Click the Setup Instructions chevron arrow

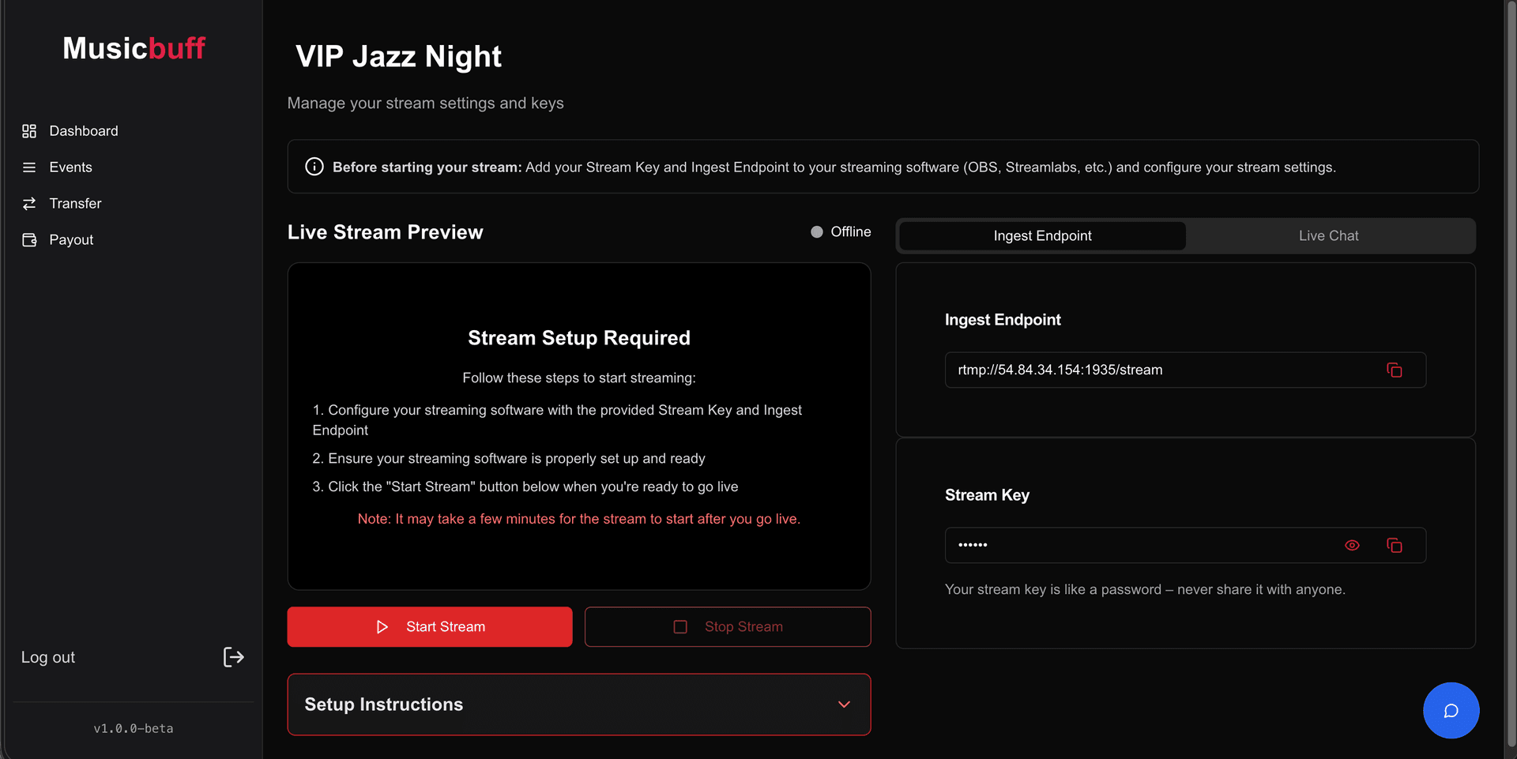[x=844, y=704]
